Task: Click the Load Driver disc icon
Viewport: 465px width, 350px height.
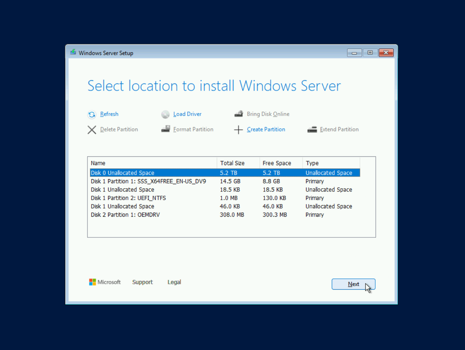Action: (x=165, y=114)
